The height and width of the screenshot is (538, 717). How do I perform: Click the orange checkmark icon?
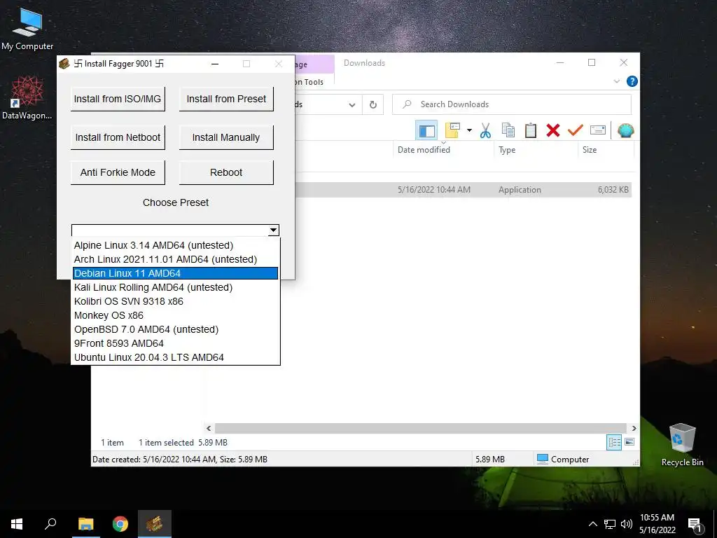click(576, 130)
